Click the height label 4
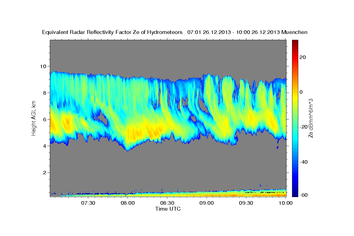 coord(45,146)
